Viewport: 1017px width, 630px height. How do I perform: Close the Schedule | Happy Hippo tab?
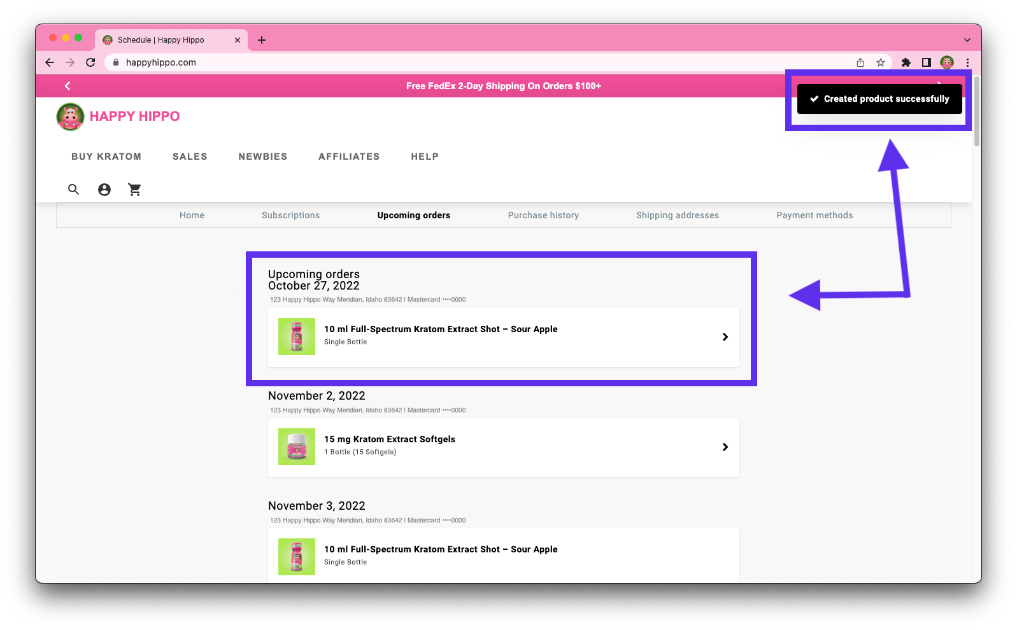tap(238, 40)
